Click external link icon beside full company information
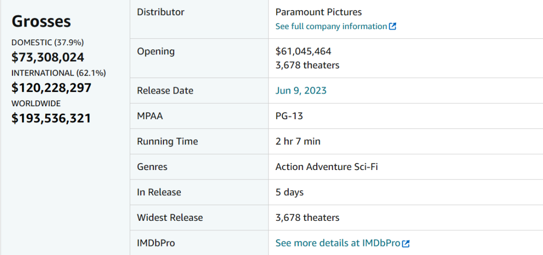The image size is (543, 255). click(x=393, y=27)
